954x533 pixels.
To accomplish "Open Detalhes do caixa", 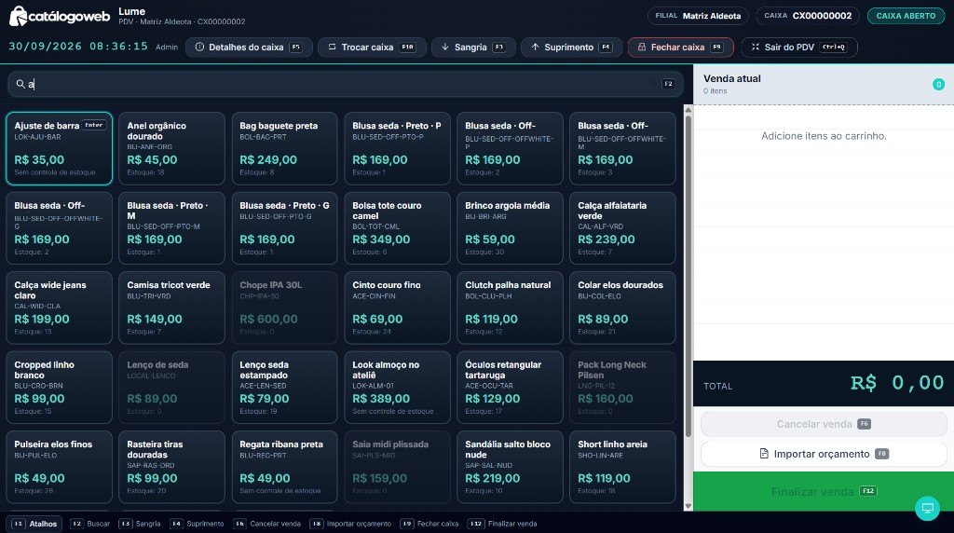I will (x=249, y=47).
